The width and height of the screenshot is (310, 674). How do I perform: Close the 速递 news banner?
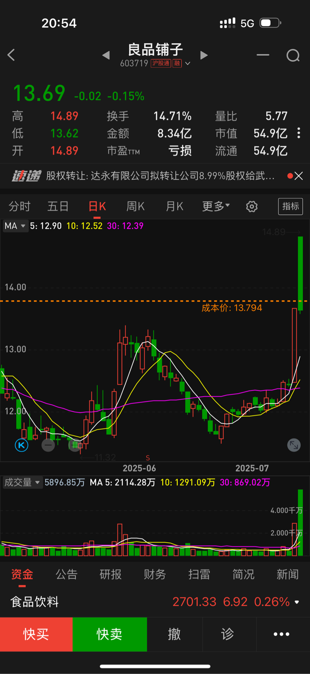tap(299, 176)
